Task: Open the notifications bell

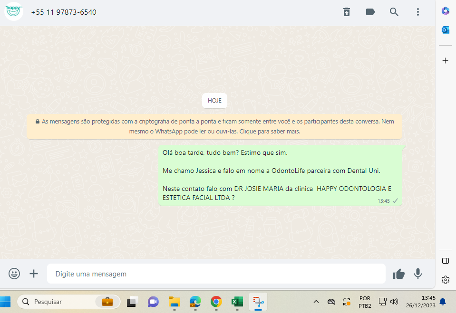Action: coord(443,302)
